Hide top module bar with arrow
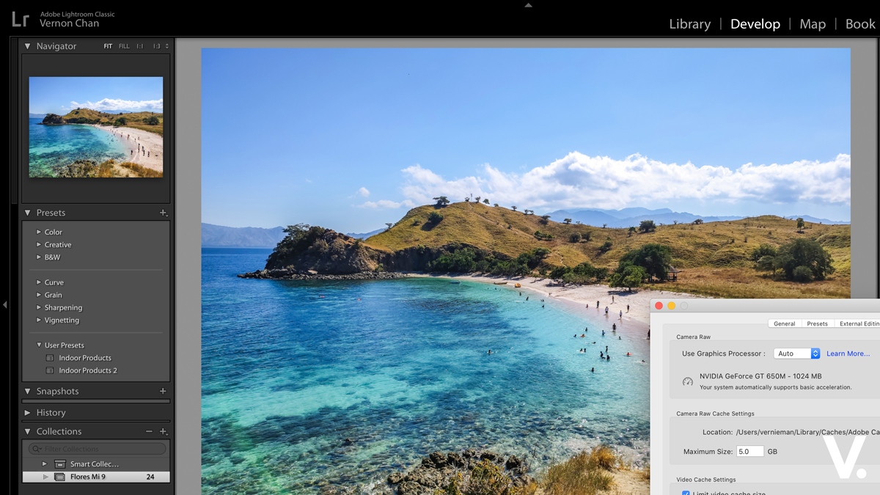The width and height of the screenshot is (880, 495). click(528, 4)
